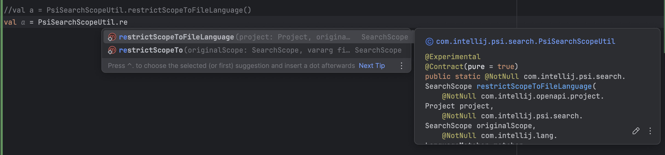Open Next Tip link
665x155 pixels.
click(x=372, y=66)
